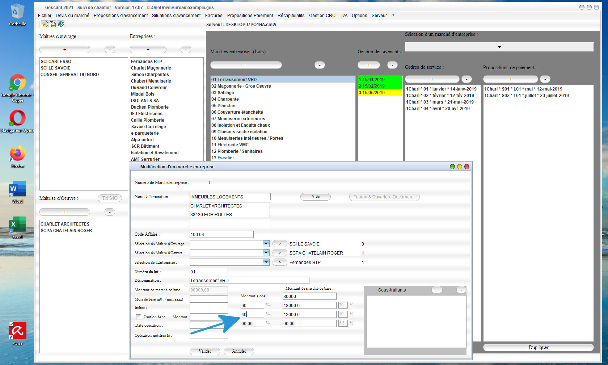Toggle the Caution bancaire checkbox
608x365 pixels.
[x=139, y=317]
